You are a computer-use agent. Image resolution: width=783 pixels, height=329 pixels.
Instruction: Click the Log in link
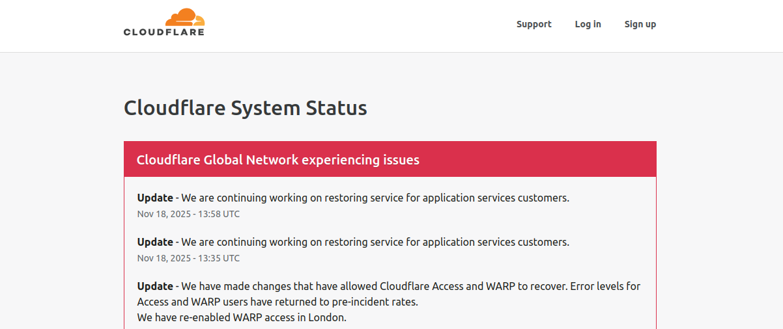click(588, 24)
